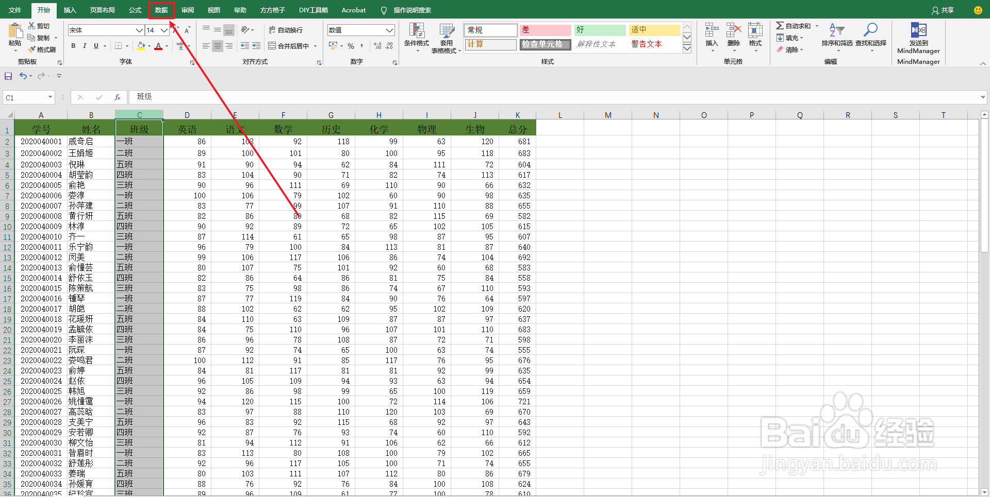Viewport: 990px width, 497px height.
Task: Open the AutoSum (自动求和) dropdown arrow
Action: (x=817, y=26)
